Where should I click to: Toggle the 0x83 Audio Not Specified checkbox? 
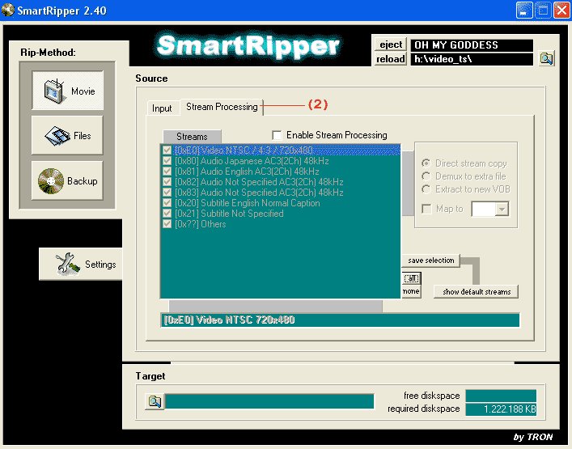click(x=167, y=193)
